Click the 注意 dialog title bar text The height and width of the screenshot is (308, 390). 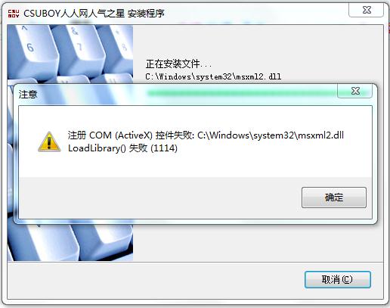[28, 95]
